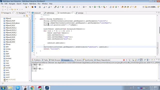Click the Deploy MyEclipse project icon

tap(55, 7)
